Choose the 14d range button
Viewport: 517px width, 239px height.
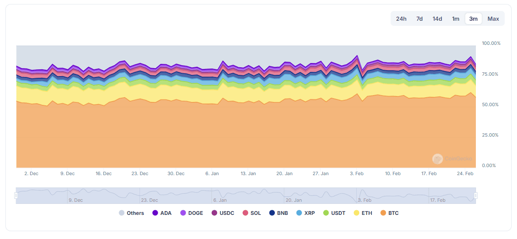point(437,19)
